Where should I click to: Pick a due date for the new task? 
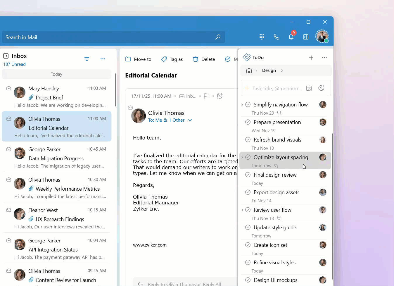point(309,88)
